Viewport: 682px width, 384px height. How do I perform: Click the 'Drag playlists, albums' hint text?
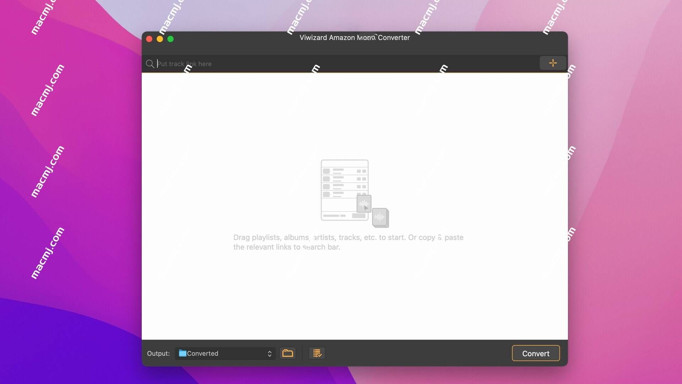point(348,242)
